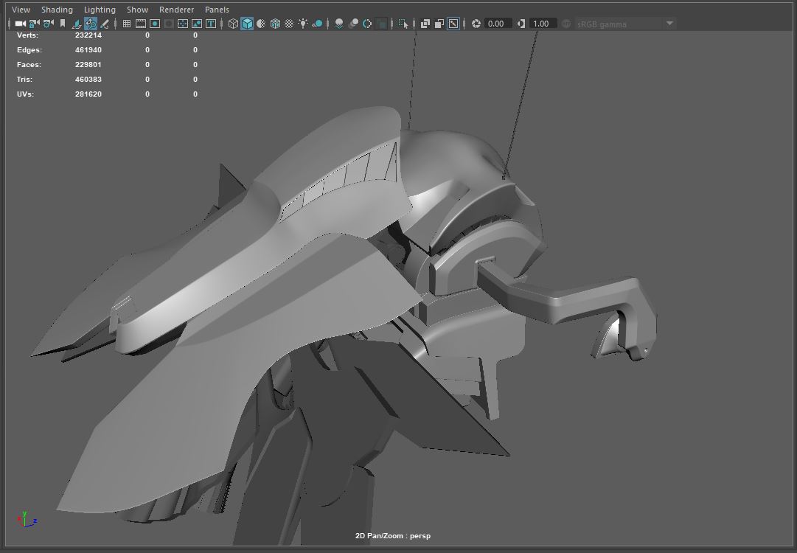
Task: Enable the film gate icon
Action: click(x=141, y=24)
